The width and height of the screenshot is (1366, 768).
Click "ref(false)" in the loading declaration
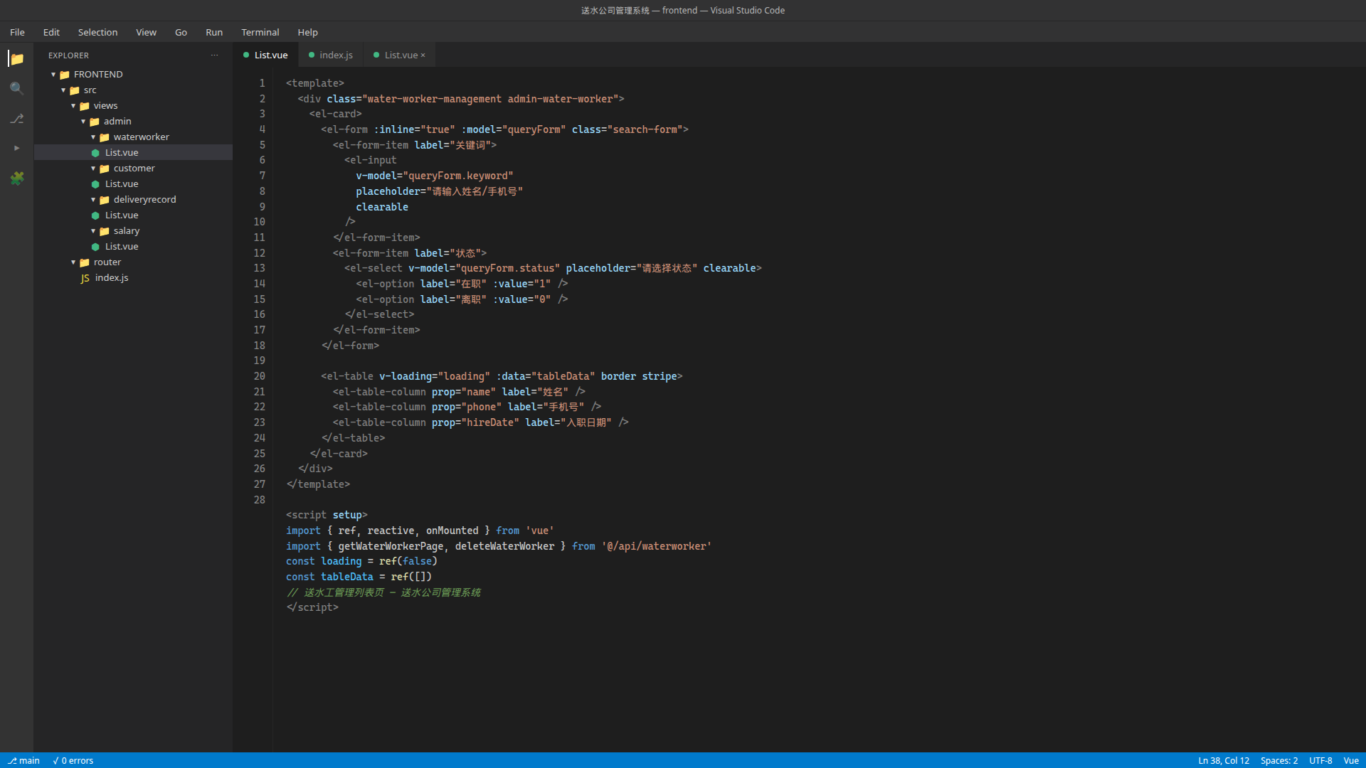coord(408,561)
